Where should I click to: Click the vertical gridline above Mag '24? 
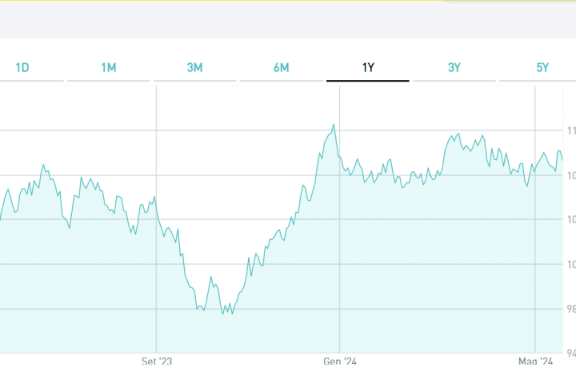(534, 240)
